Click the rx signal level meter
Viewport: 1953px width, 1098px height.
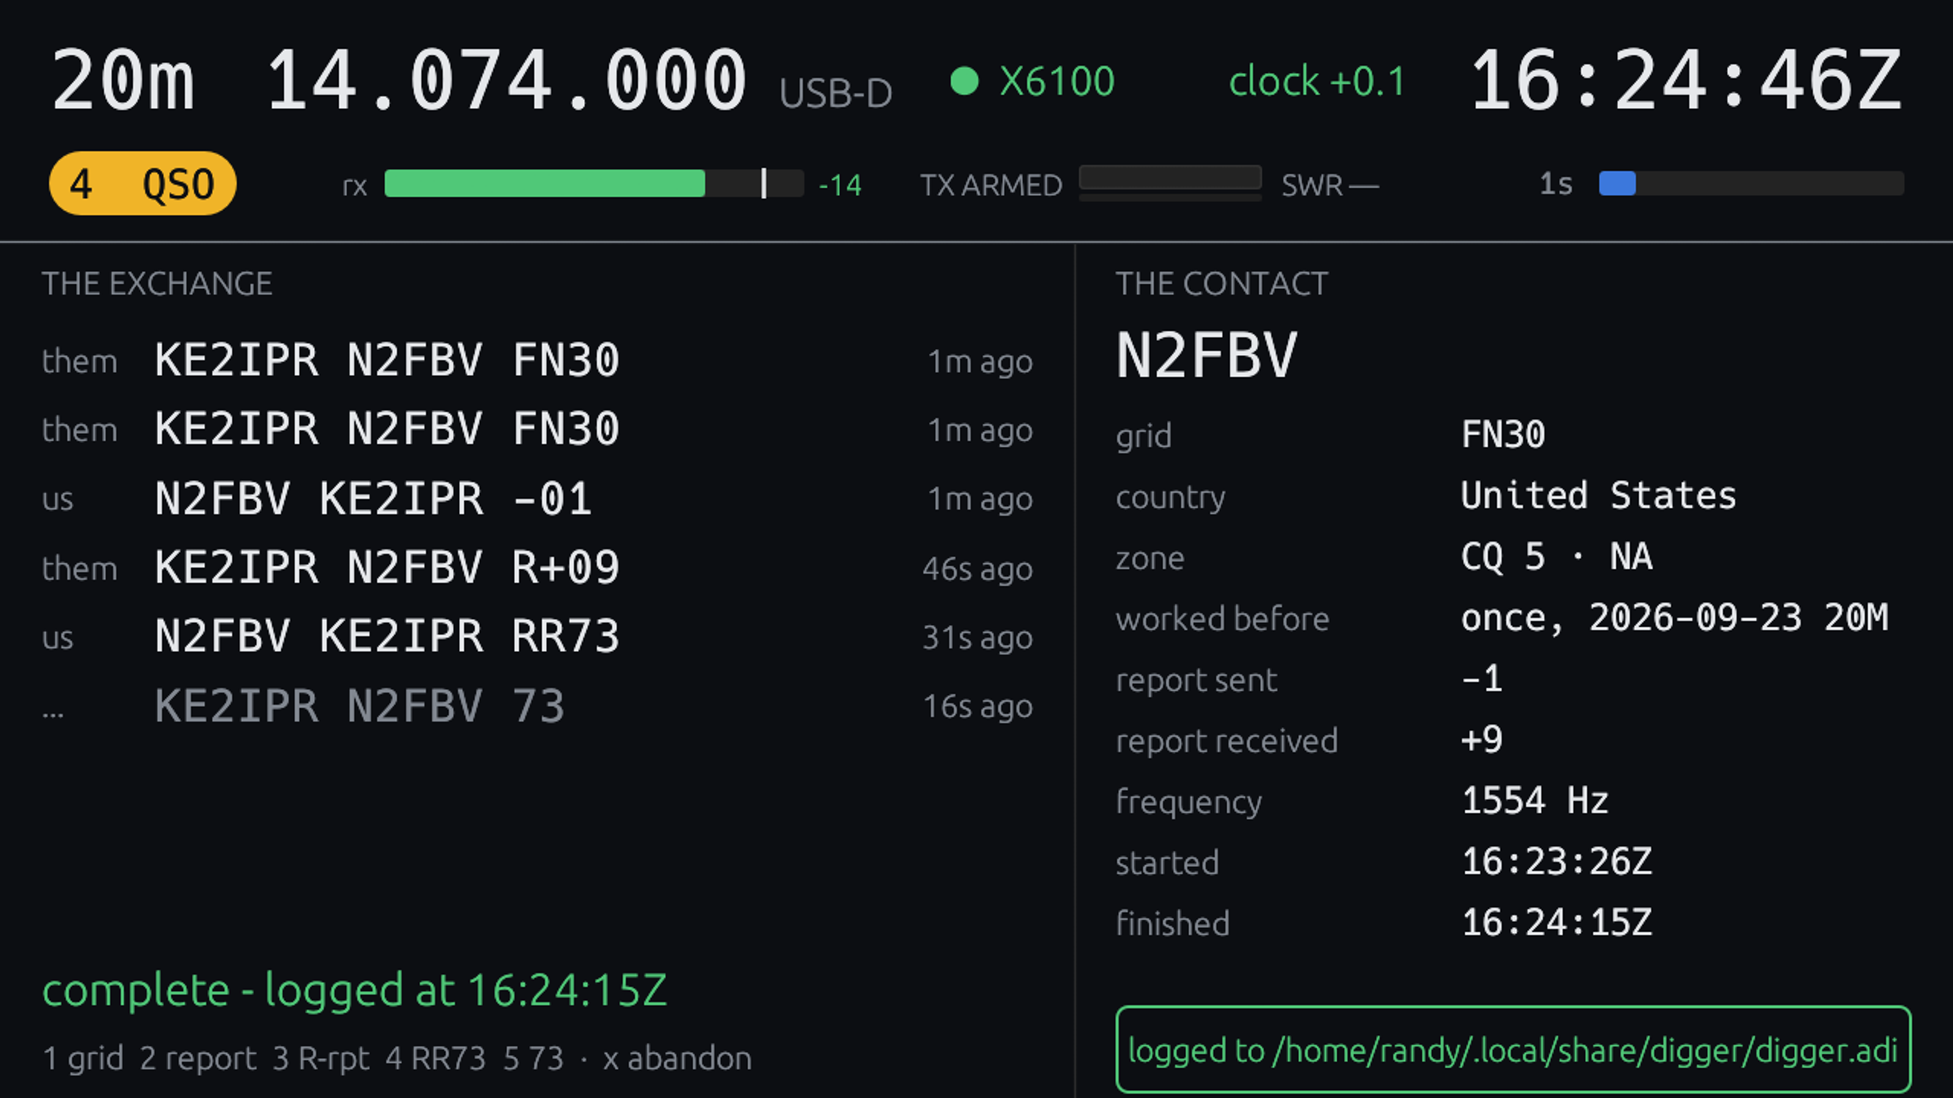pos(594,184)
